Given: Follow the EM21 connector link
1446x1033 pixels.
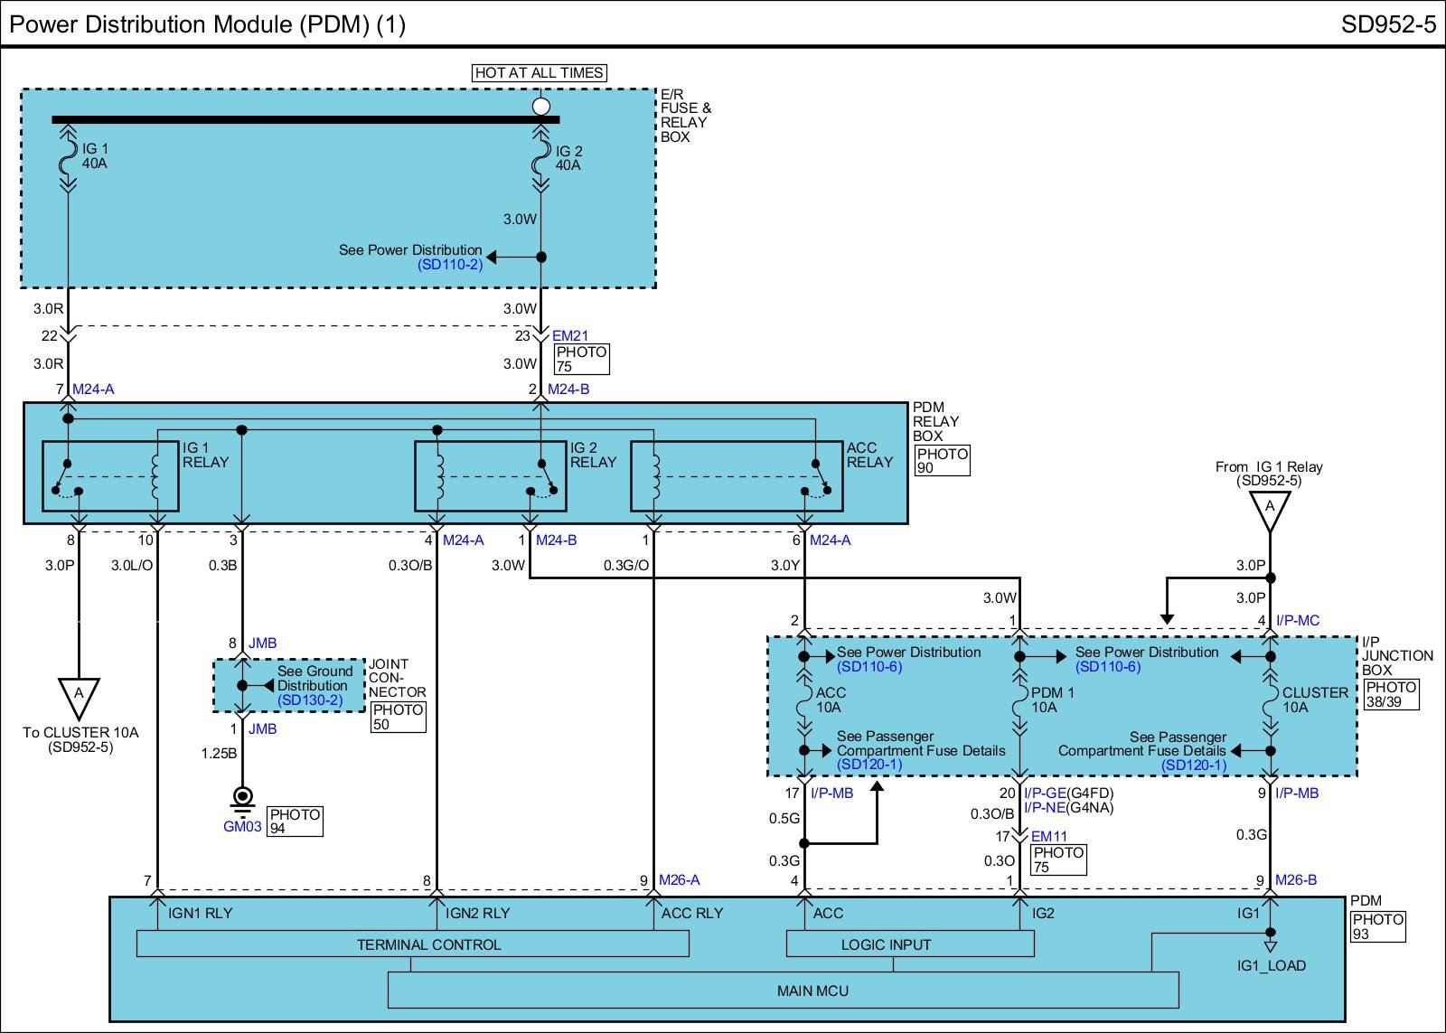Looking at the screenshot, I should click(x=570, y=336).
